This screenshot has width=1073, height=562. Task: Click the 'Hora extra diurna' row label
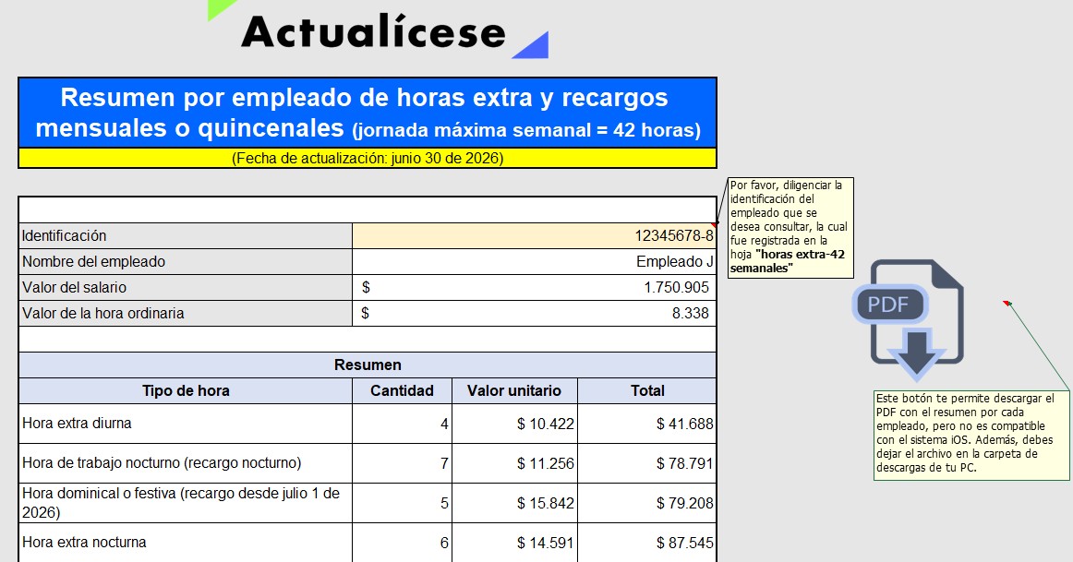coord(186,424)
